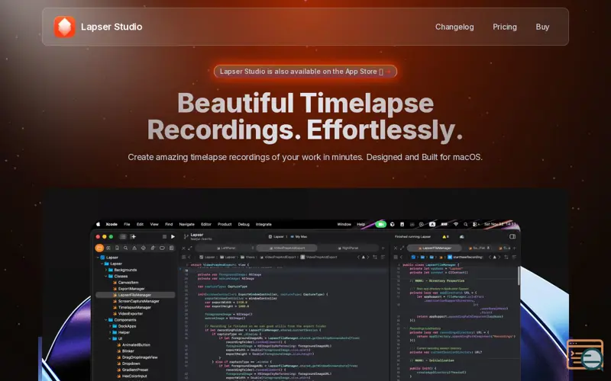Image resolution: width=611 pixels, height=381 pixels.
Task: Switch to RightPanel editor tab
Action: (x=348, y=248)
